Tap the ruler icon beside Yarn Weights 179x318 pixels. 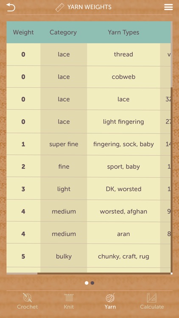(60, 8)
